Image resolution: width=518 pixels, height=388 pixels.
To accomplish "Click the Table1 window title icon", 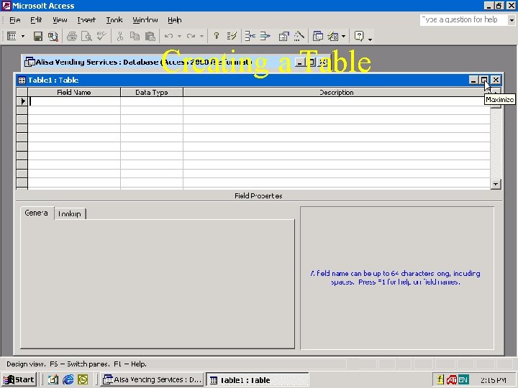I will click(22, 80).
